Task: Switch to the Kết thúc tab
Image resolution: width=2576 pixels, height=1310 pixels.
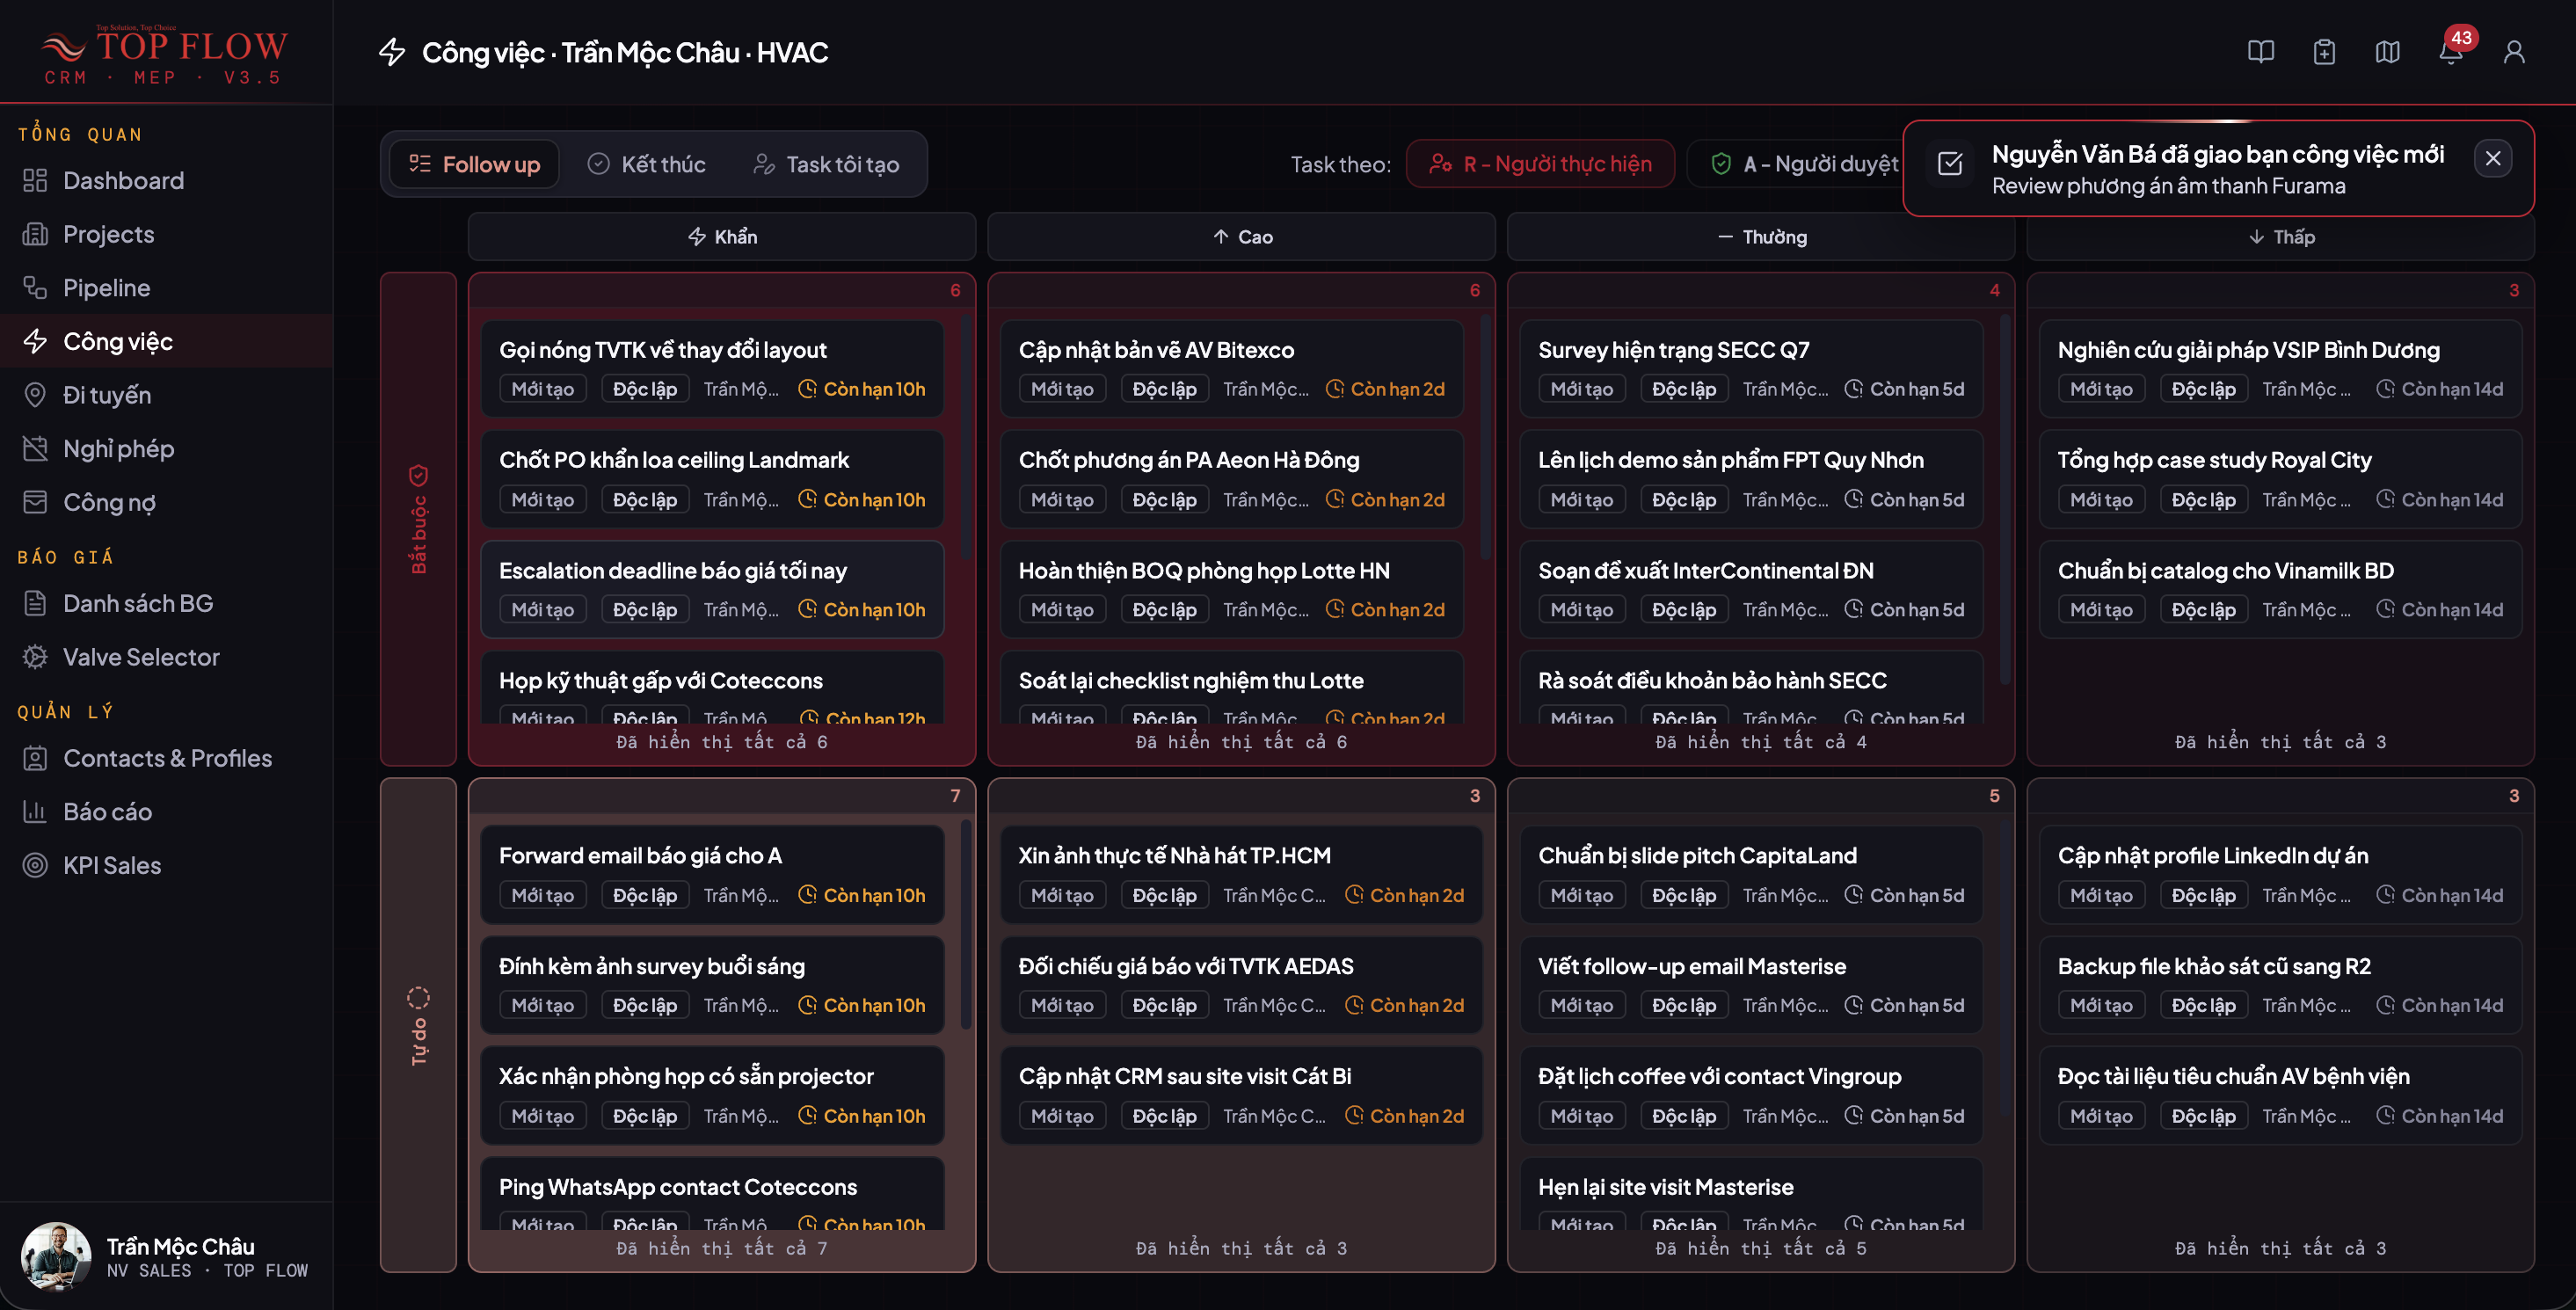Action: pyautogui.click(x=646, y=164)
